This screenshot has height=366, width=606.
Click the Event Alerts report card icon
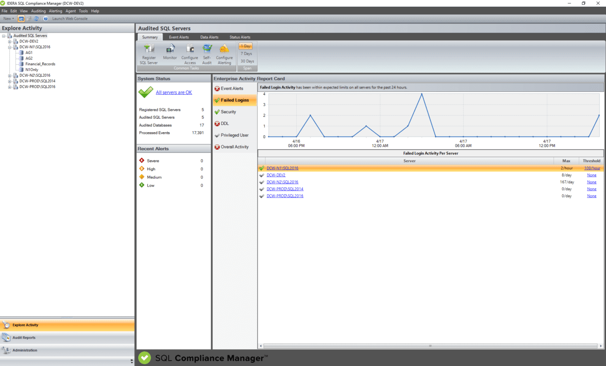[218, 88]
